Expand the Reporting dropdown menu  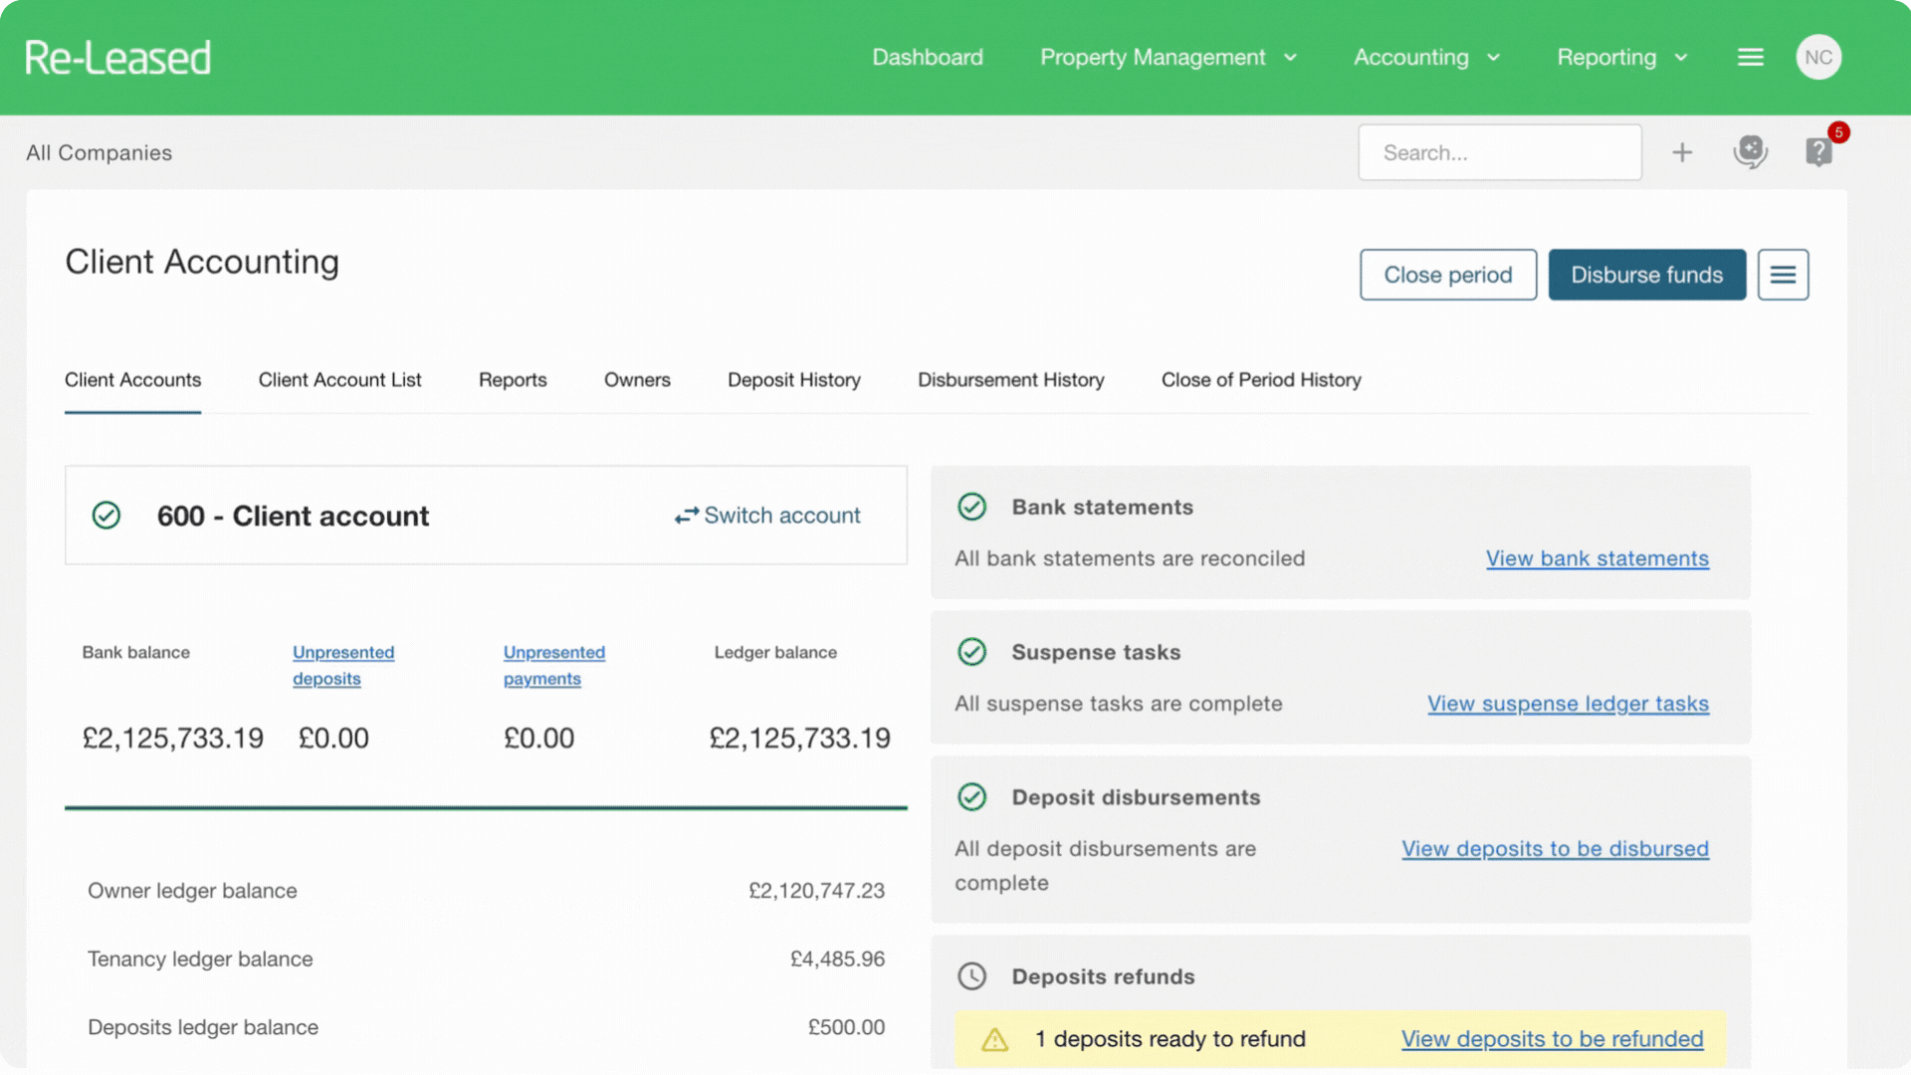[x=1622, y=58]
